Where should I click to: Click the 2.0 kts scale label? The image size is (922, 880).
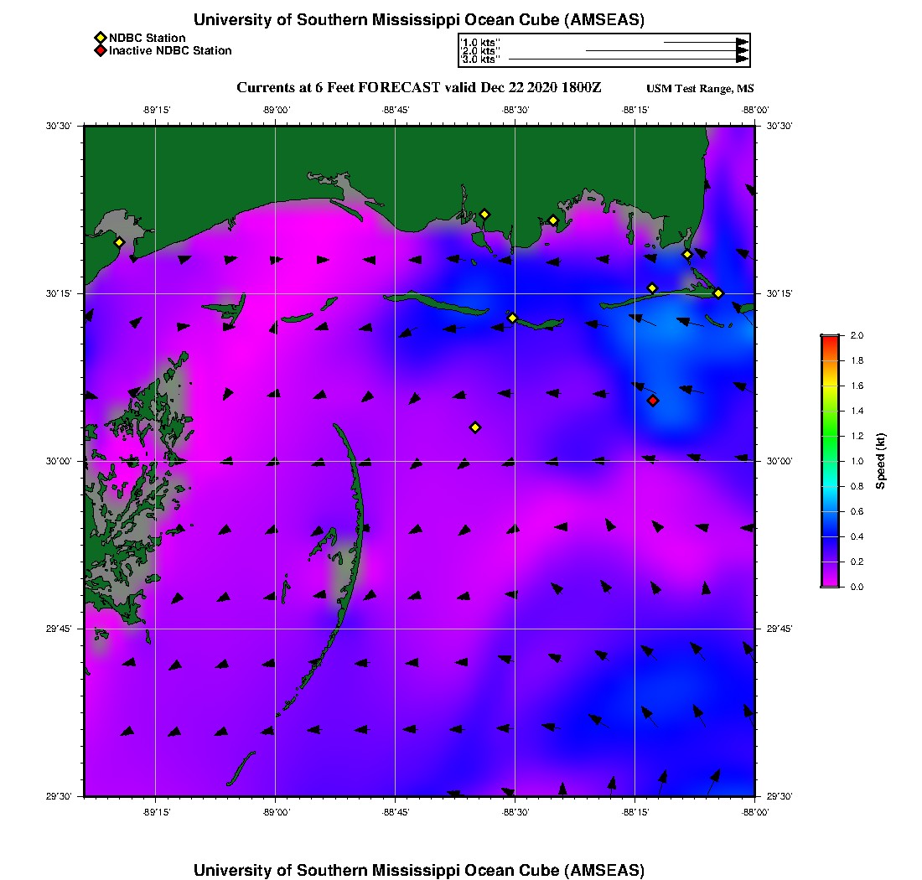(x=481, y=51)
